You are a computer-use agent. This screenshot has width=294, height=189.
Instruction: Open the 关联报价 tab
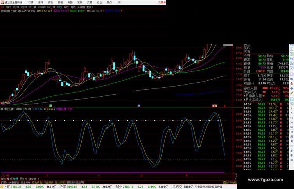pos(14,182)
